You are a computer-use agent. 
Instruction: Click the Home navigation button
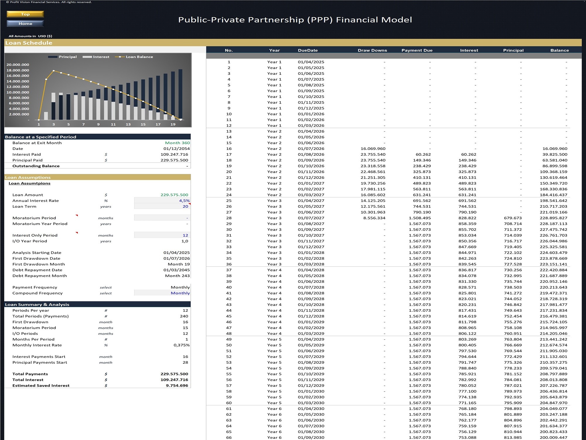pos(25,23)
